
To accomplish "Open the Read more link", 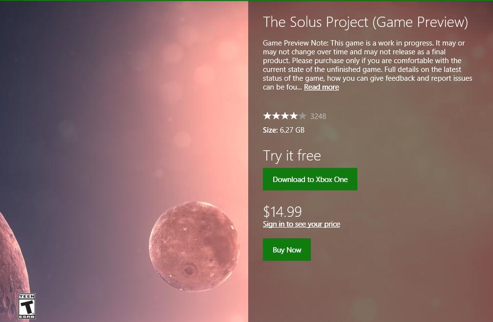I will 321,87.
